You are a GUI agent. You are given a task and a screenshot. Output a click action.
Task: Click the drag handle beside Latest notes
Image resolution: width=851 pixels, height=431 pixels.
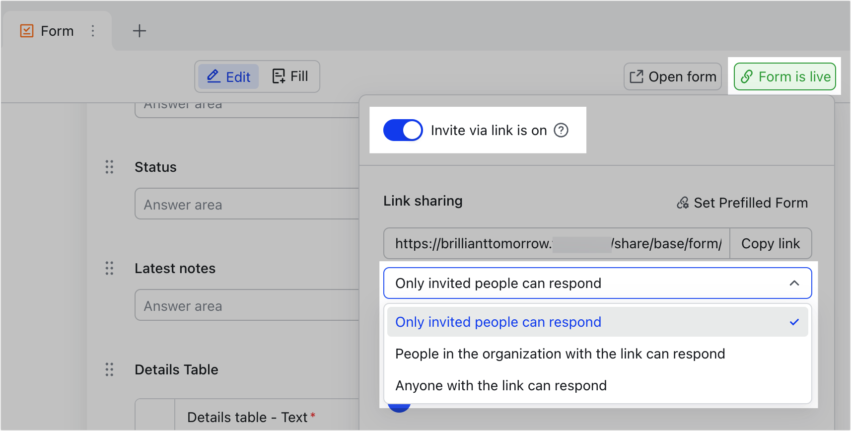(109, 268)
